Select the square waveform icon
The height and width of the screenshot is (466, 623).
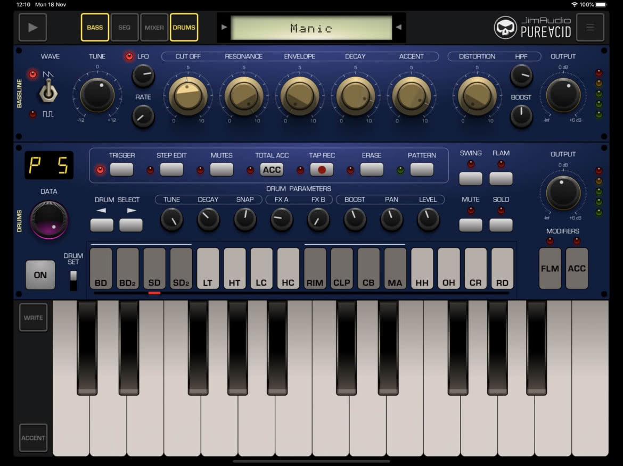click(48, 114)
